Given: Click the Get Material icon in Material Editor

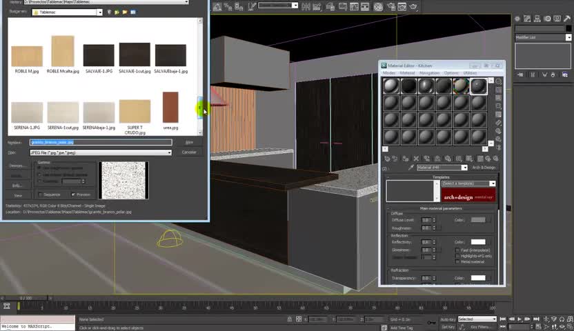Looking at the screenshot, I should tap(388, 159).
